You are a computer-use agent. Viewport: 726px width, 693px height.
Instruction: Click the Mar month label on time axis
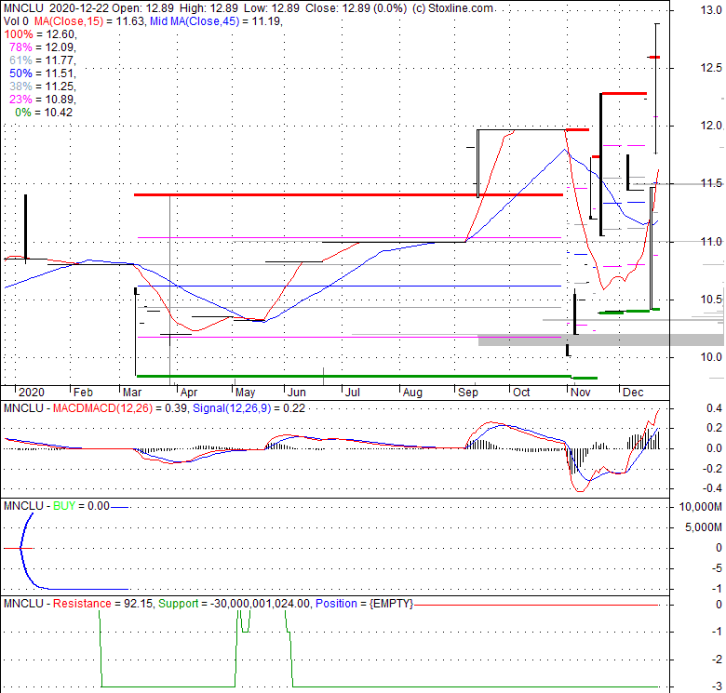point(132,393)
